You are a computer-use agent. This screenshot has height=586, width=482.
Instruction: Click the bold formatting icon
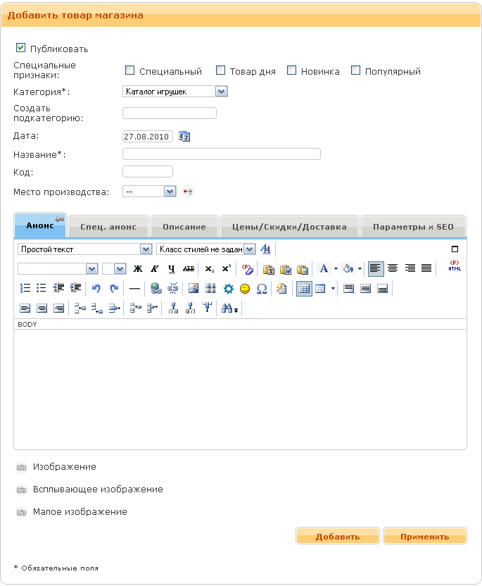138,269
